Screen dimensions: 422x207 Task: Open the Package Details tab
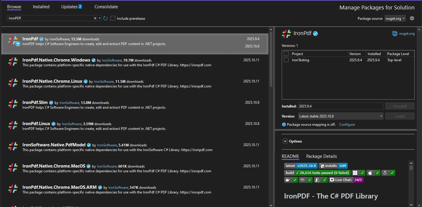(321, 156)
